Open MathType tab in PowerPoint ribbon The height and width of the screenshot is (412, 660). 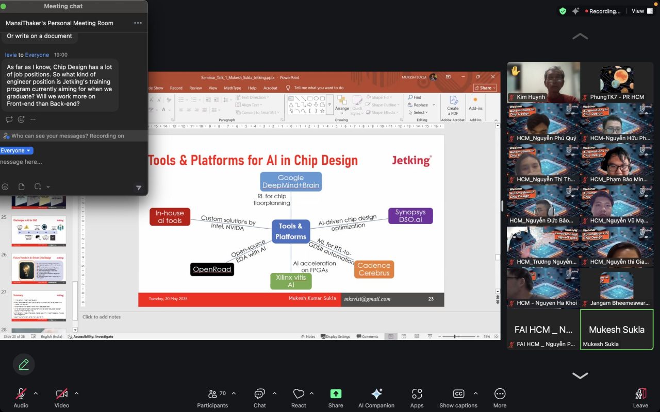coord(233,88)
